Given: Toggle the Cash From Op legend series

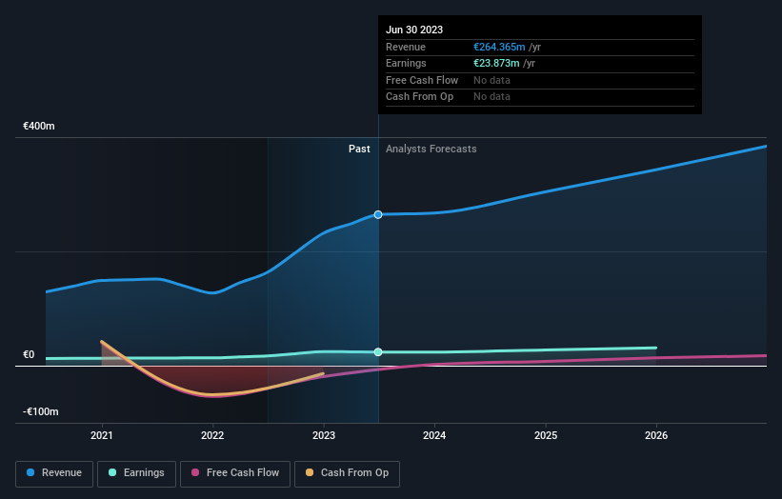Looking at the screenshot, I should (x=347, y=473).
